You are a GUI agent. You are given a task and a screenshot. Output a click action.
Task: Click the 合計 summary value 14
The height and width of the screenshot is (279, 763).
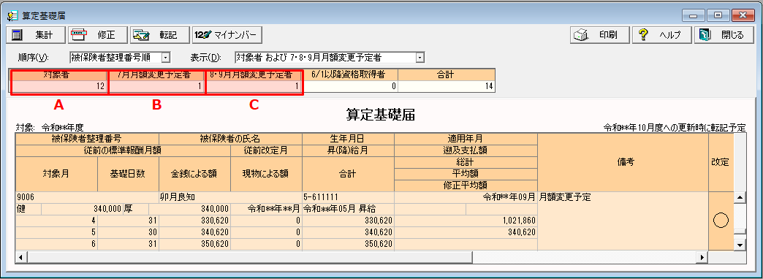[447, 86]
